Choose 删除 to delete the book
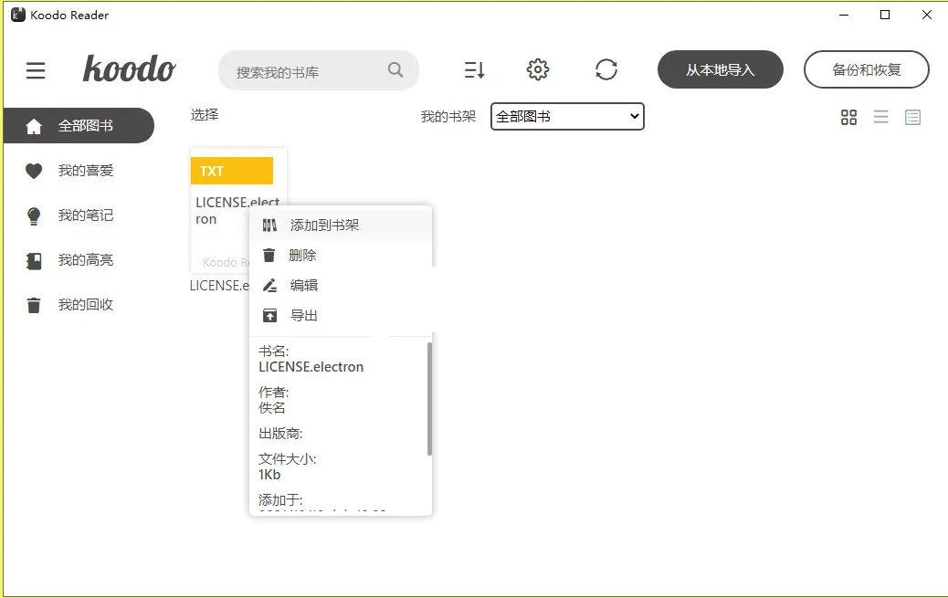This screenshot has height=598, width=948. coord(304,255)
